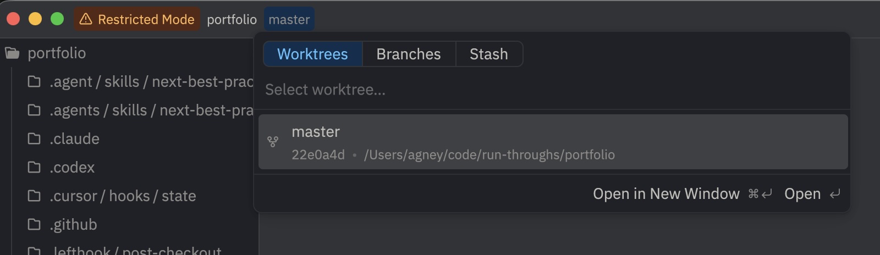This screenshot has width=880, height=255.
Task: Select the master worktree entry
Action: (x=553, y=142)
